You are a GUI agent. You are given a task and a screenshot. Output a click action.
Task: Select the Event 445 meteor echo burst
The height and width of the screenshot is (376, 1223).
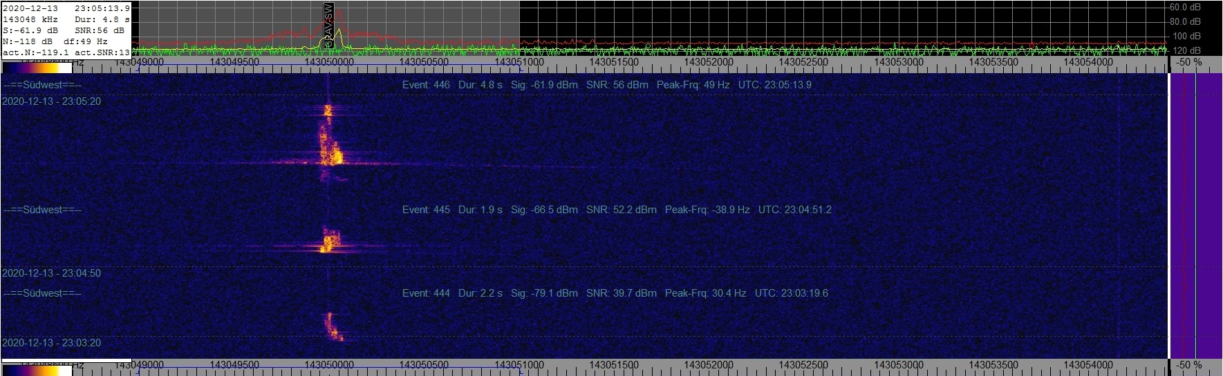click(328, 241)
